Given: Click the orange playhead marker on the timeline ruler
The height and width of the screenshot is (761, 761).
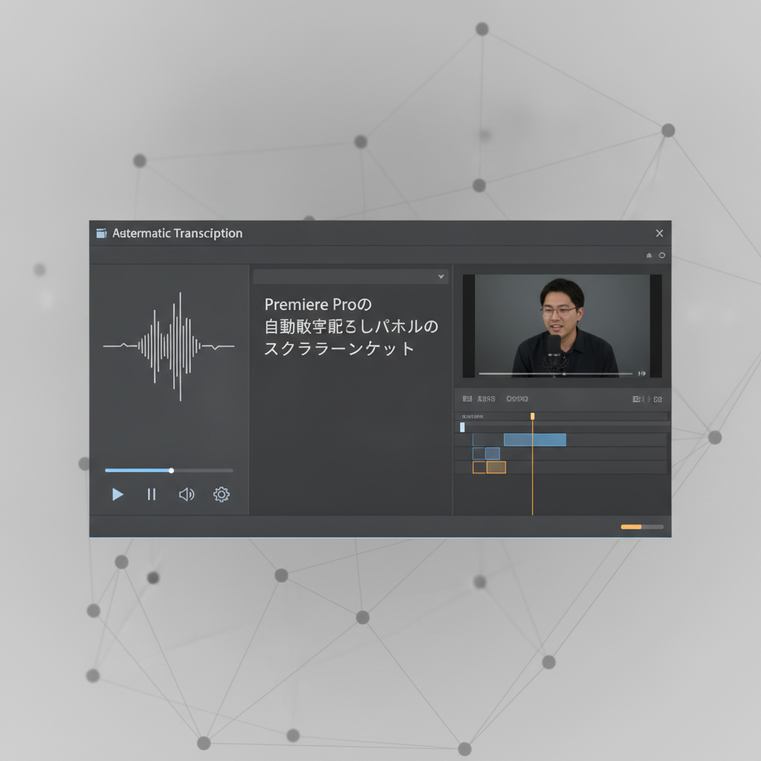Looking at the screenshot, I should 532,416.
